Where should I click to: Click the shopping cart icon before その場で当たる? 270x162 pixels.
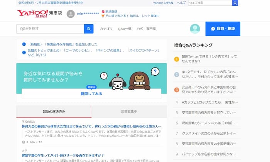(103, 16)
